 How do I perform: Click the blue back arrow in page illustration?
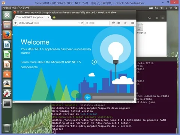coord(88,97)
